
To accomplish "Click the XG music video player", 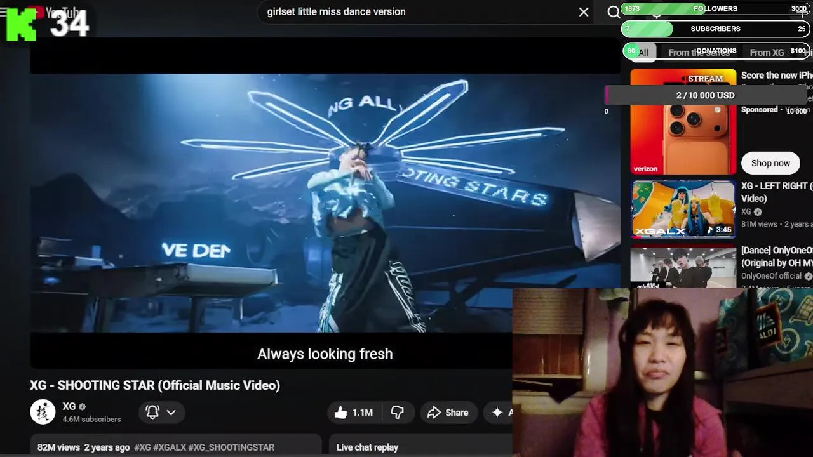I will click(325, 203).
